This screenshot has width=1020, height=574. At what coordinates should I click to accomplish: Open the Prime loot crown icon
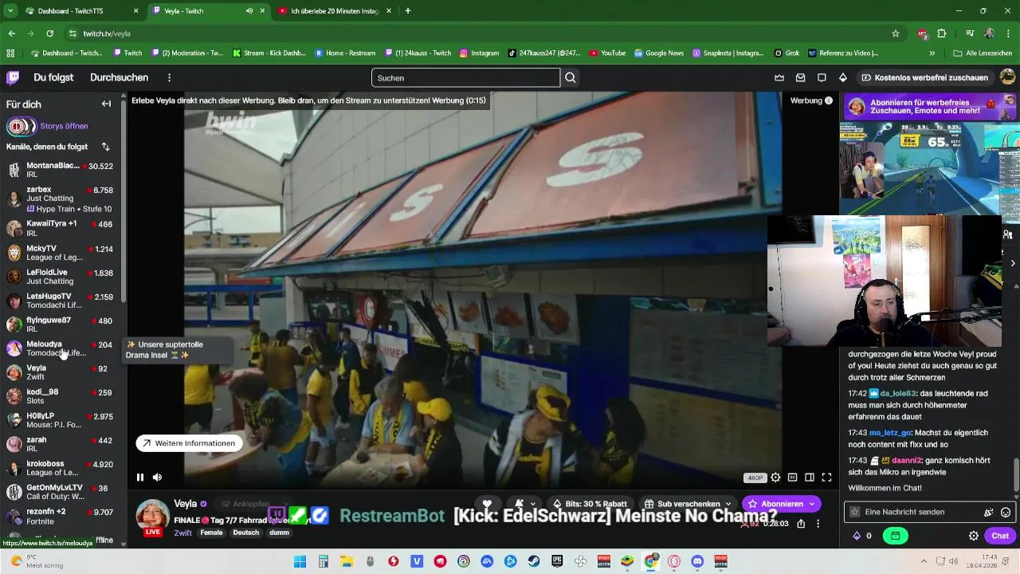coord(779,77)
